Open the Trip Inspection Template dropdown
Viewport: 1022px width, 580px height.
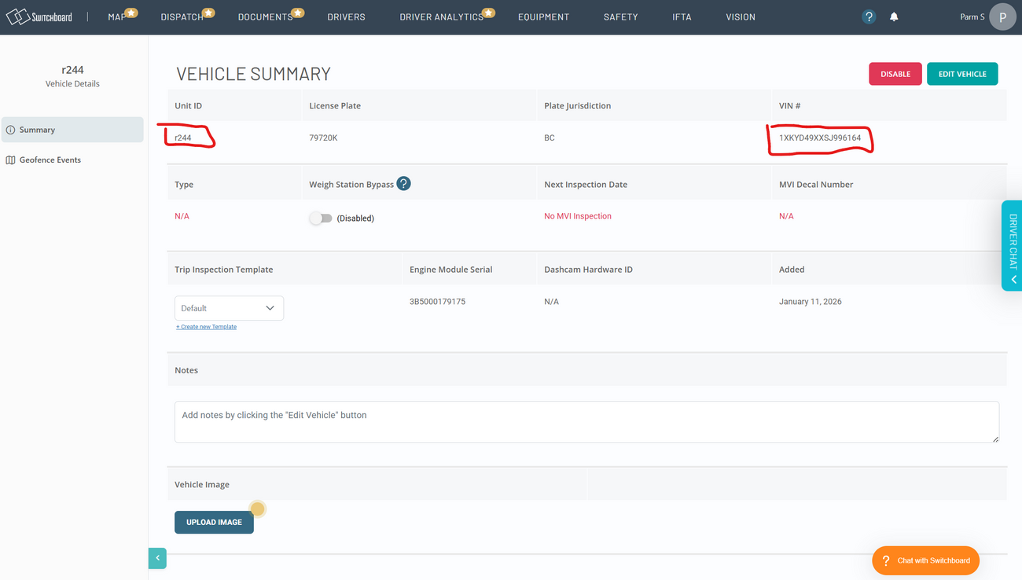click(229, 308)
